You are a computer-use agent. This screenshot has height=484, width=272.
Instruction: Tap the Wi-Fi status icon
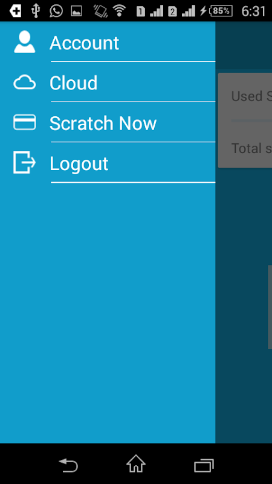tap(119, 11)
